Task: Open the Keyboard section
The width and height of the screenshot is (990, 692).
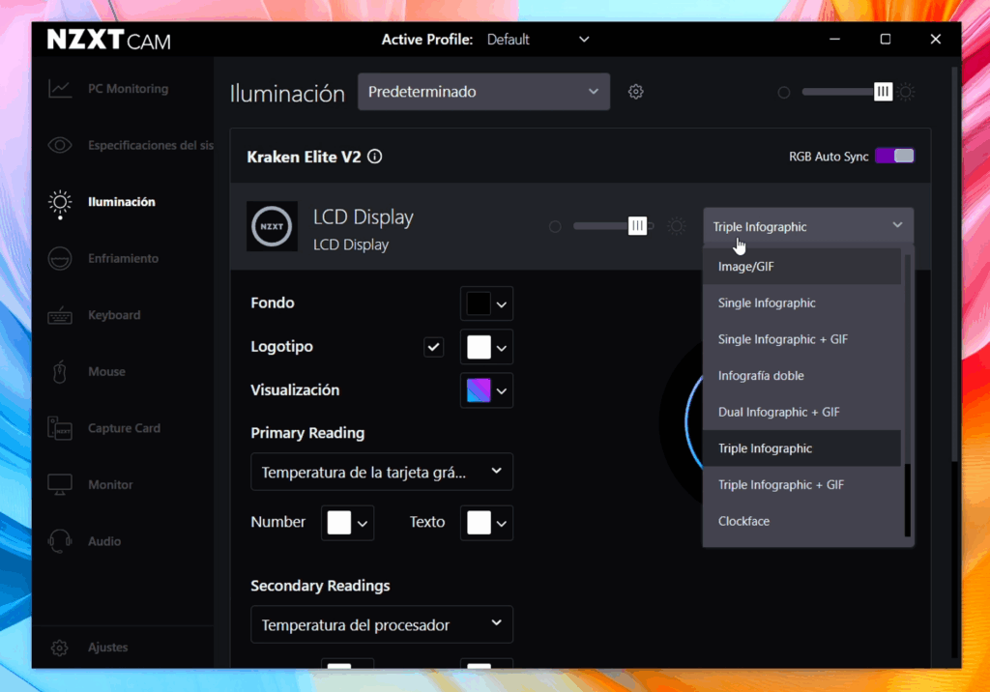Action: (114, 315)
